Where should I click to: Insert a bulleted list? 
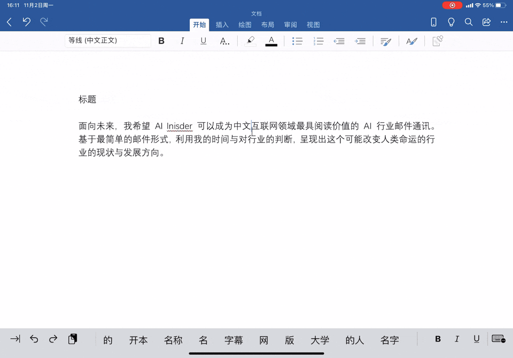click(x=297, y=41)
